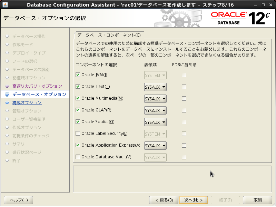Check PDB inclusion box for Oracle OLAP
276x207 pixels.
point(184,110)
